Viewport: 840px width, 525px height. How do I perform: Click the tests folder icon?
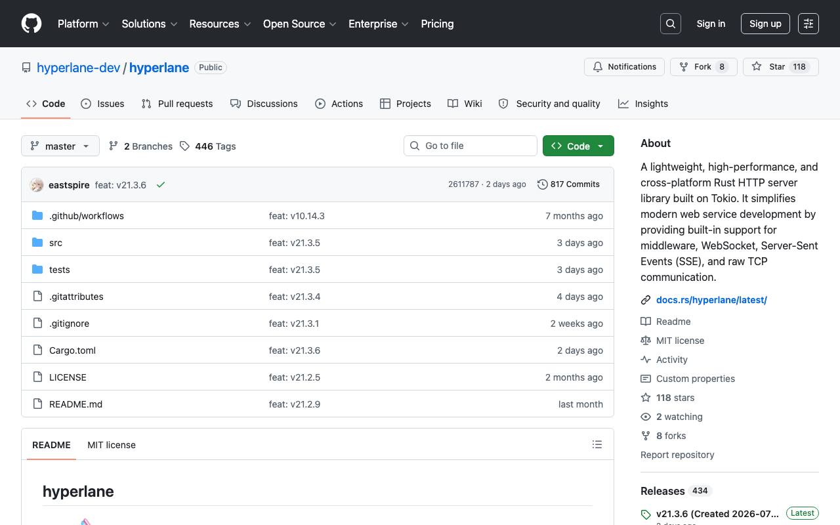pyautogui.click(x=37, y=270)
